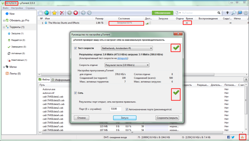
Task: Click the torrent list horizontal scrollbar
Action: [x=128, y=75]
